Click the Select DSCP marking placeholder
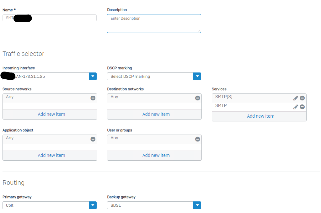 (x=130, y=76)
